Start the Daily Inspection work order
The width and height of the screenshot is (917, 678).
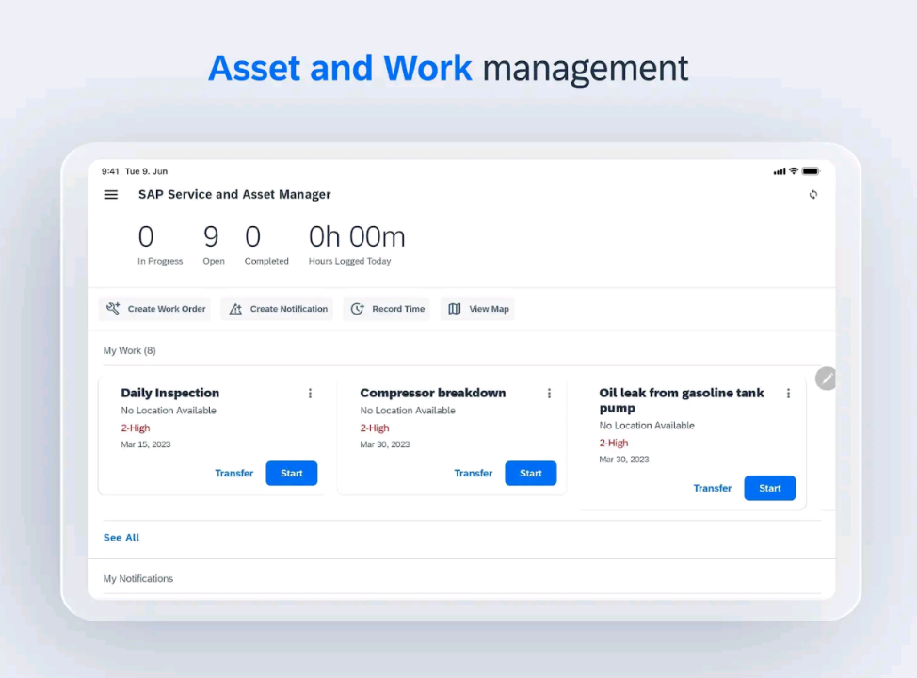[292, 474]
